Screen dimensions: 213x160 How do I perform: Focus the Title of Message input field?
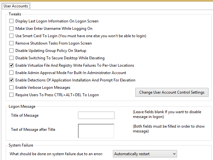[96, 115]
